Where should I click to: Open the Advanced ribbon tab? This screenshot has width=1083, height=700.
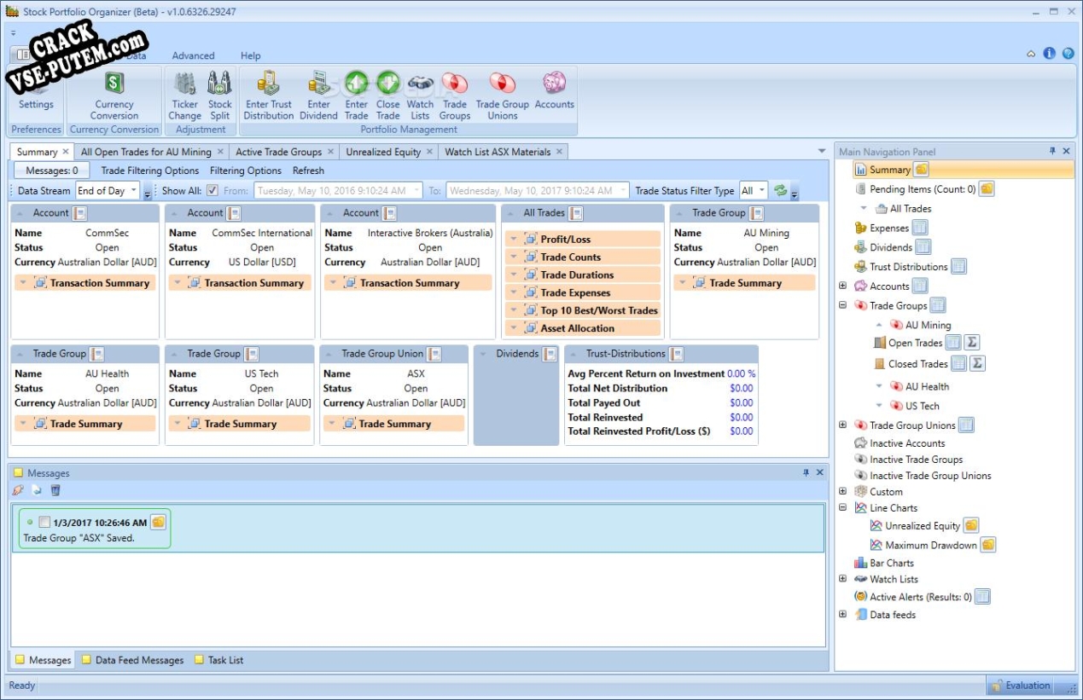point(194,55)
